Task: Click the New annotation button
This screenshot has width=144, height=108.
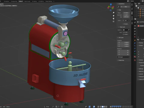Action: point(125,7)
